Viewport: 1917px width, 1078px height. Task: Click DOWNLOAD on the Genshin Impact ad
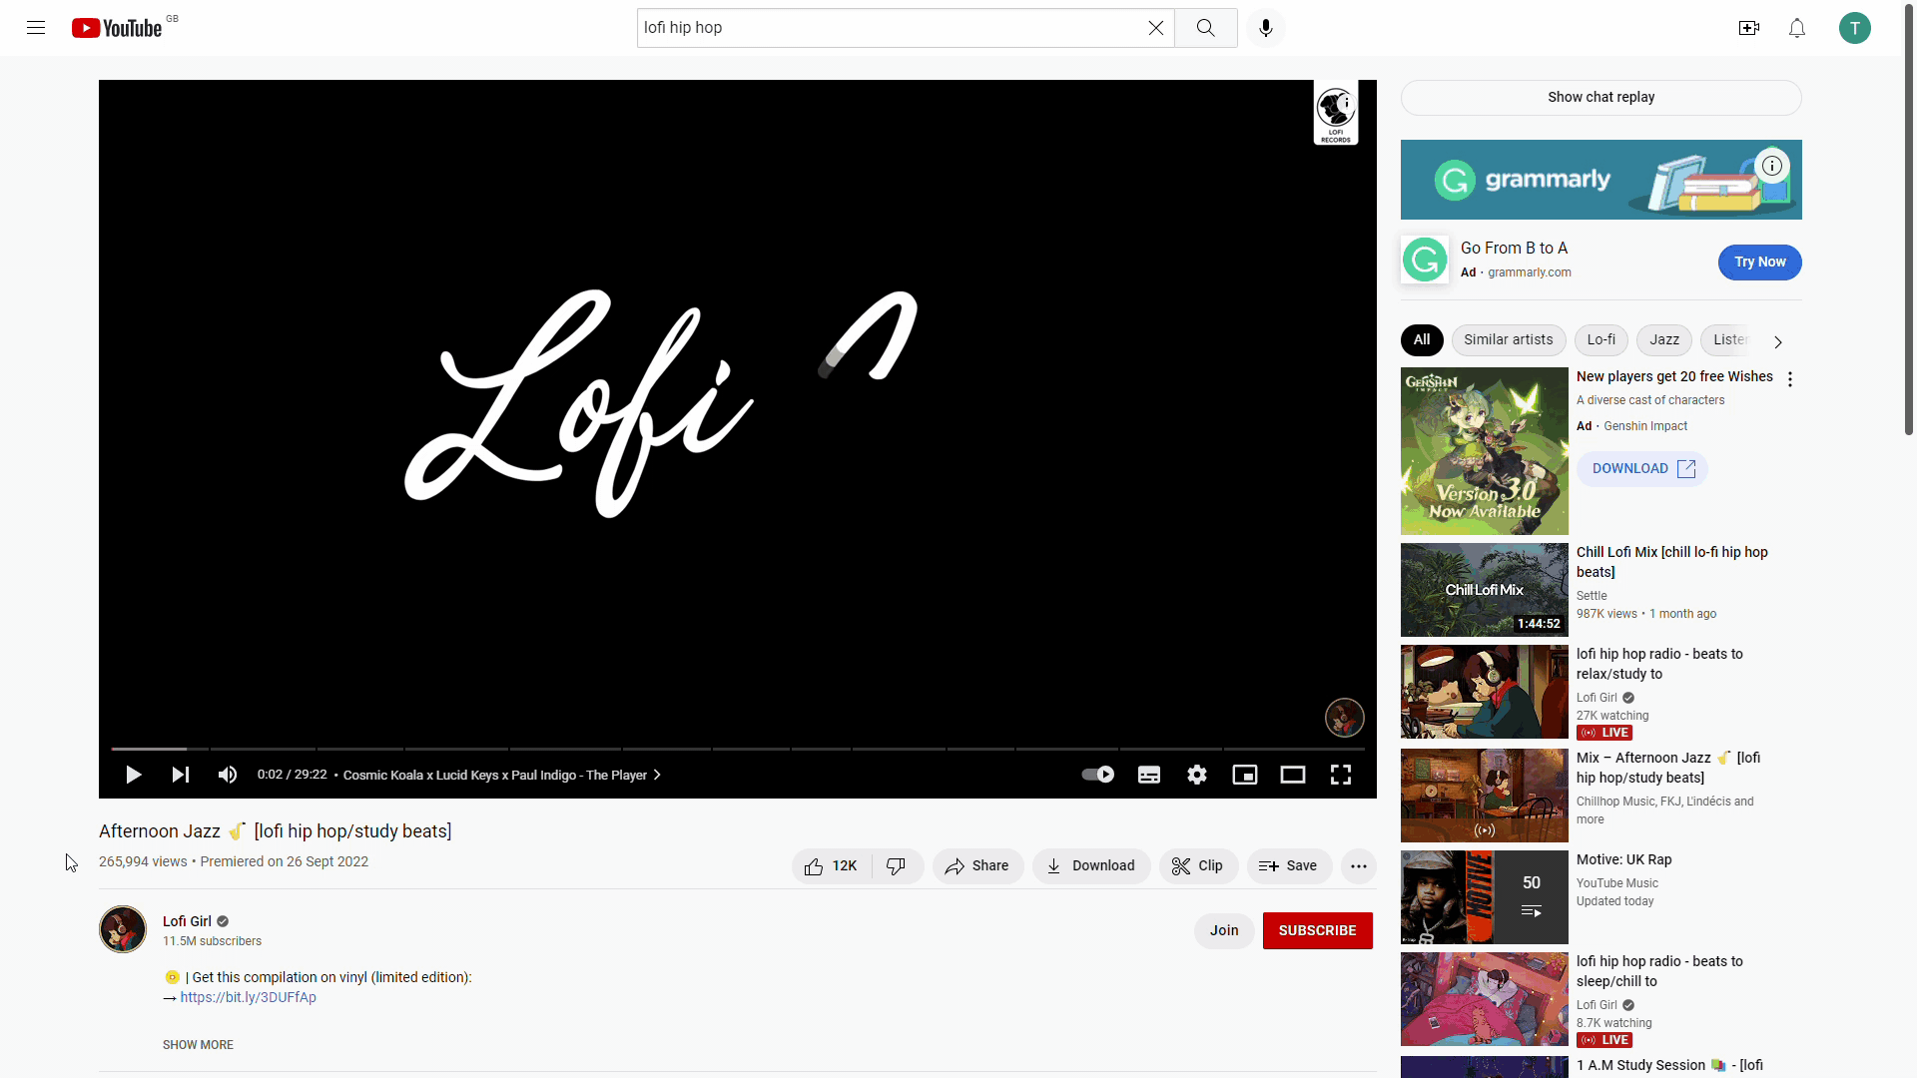click(1642, 469)
